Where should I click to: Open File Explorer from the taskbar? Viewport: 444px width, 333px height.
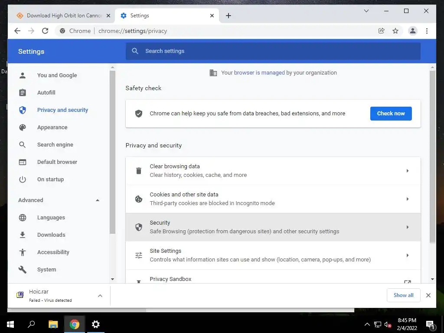click(53, 324)
